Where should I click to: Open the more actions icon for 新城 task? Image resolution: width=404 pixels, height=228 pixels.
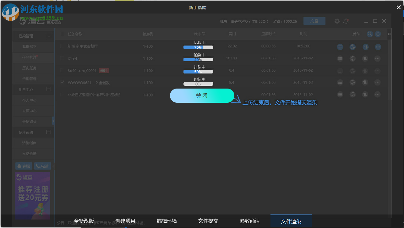click(x=377, y=47)
